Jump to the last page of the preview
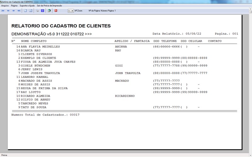The image size is (252, 157). tap(19, 11)
